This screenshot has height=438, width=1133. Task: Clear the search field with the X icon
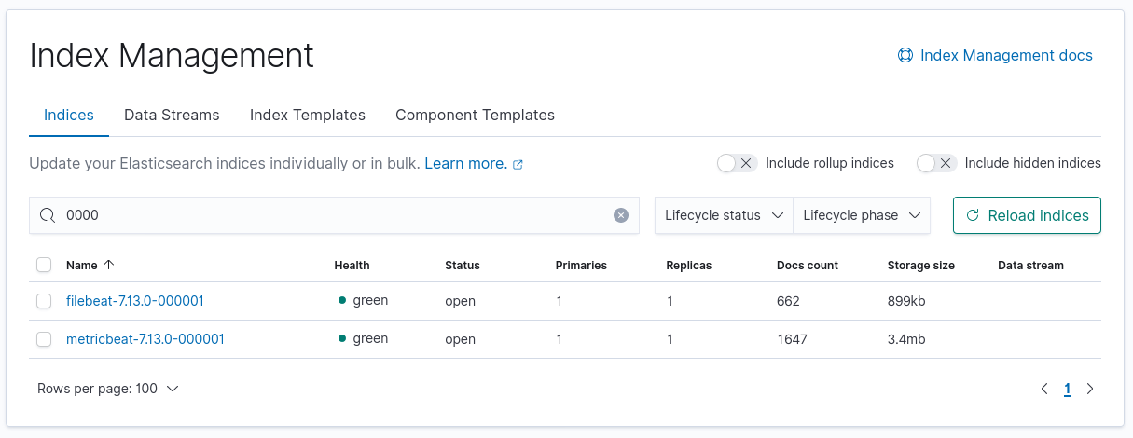tap(621, 215)
